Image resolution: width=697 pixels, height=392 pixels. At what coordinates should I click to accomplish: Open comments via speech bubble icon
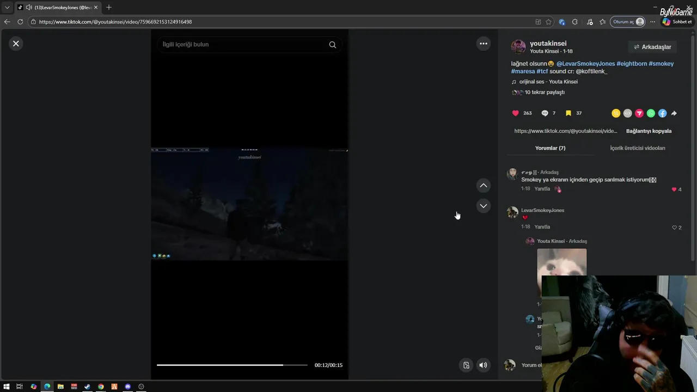pos(545,113)
